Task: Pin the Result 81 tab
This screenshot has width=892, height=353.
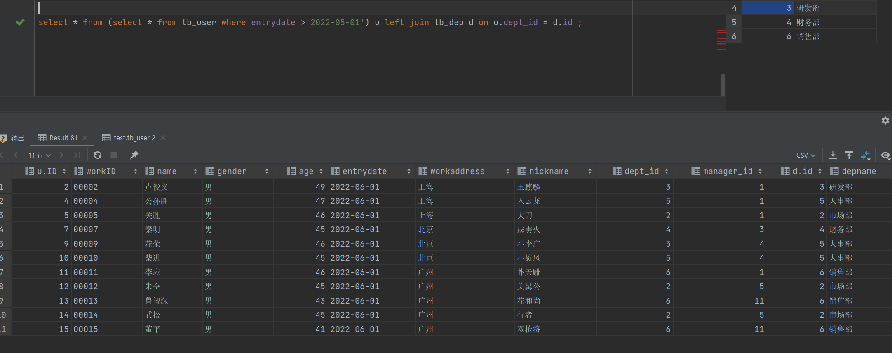Action: click(134, 155)
